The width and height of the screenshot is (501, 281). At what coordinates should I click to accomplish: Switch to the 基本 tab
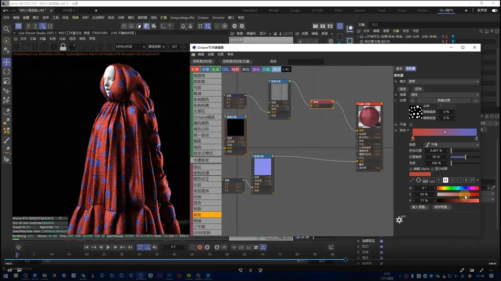click(x=399, y=68)
